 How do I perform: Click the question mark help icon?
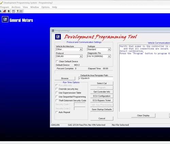tap(18, 11)
